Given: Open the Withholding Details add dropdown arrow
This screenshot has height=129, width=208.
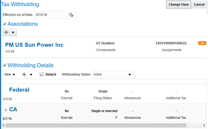Looking at the screenshot, I should pos(31,75).
